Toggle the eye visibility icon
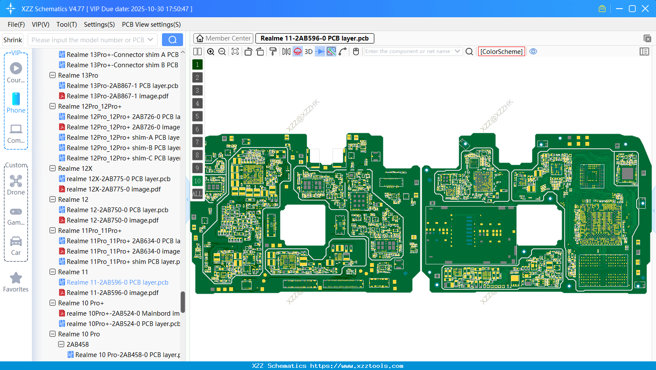656x370 pixels. pos(533,51)
